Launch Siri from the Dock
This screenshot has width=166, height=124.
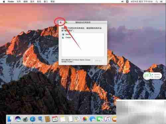click(18, 119)
